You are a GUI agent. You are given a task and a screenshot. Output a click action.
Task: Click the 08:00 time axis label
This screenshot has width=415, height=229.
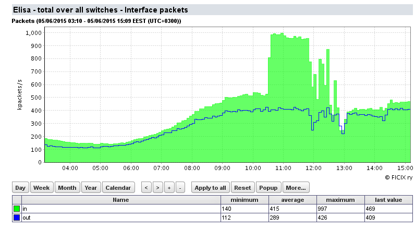point(192,168)
